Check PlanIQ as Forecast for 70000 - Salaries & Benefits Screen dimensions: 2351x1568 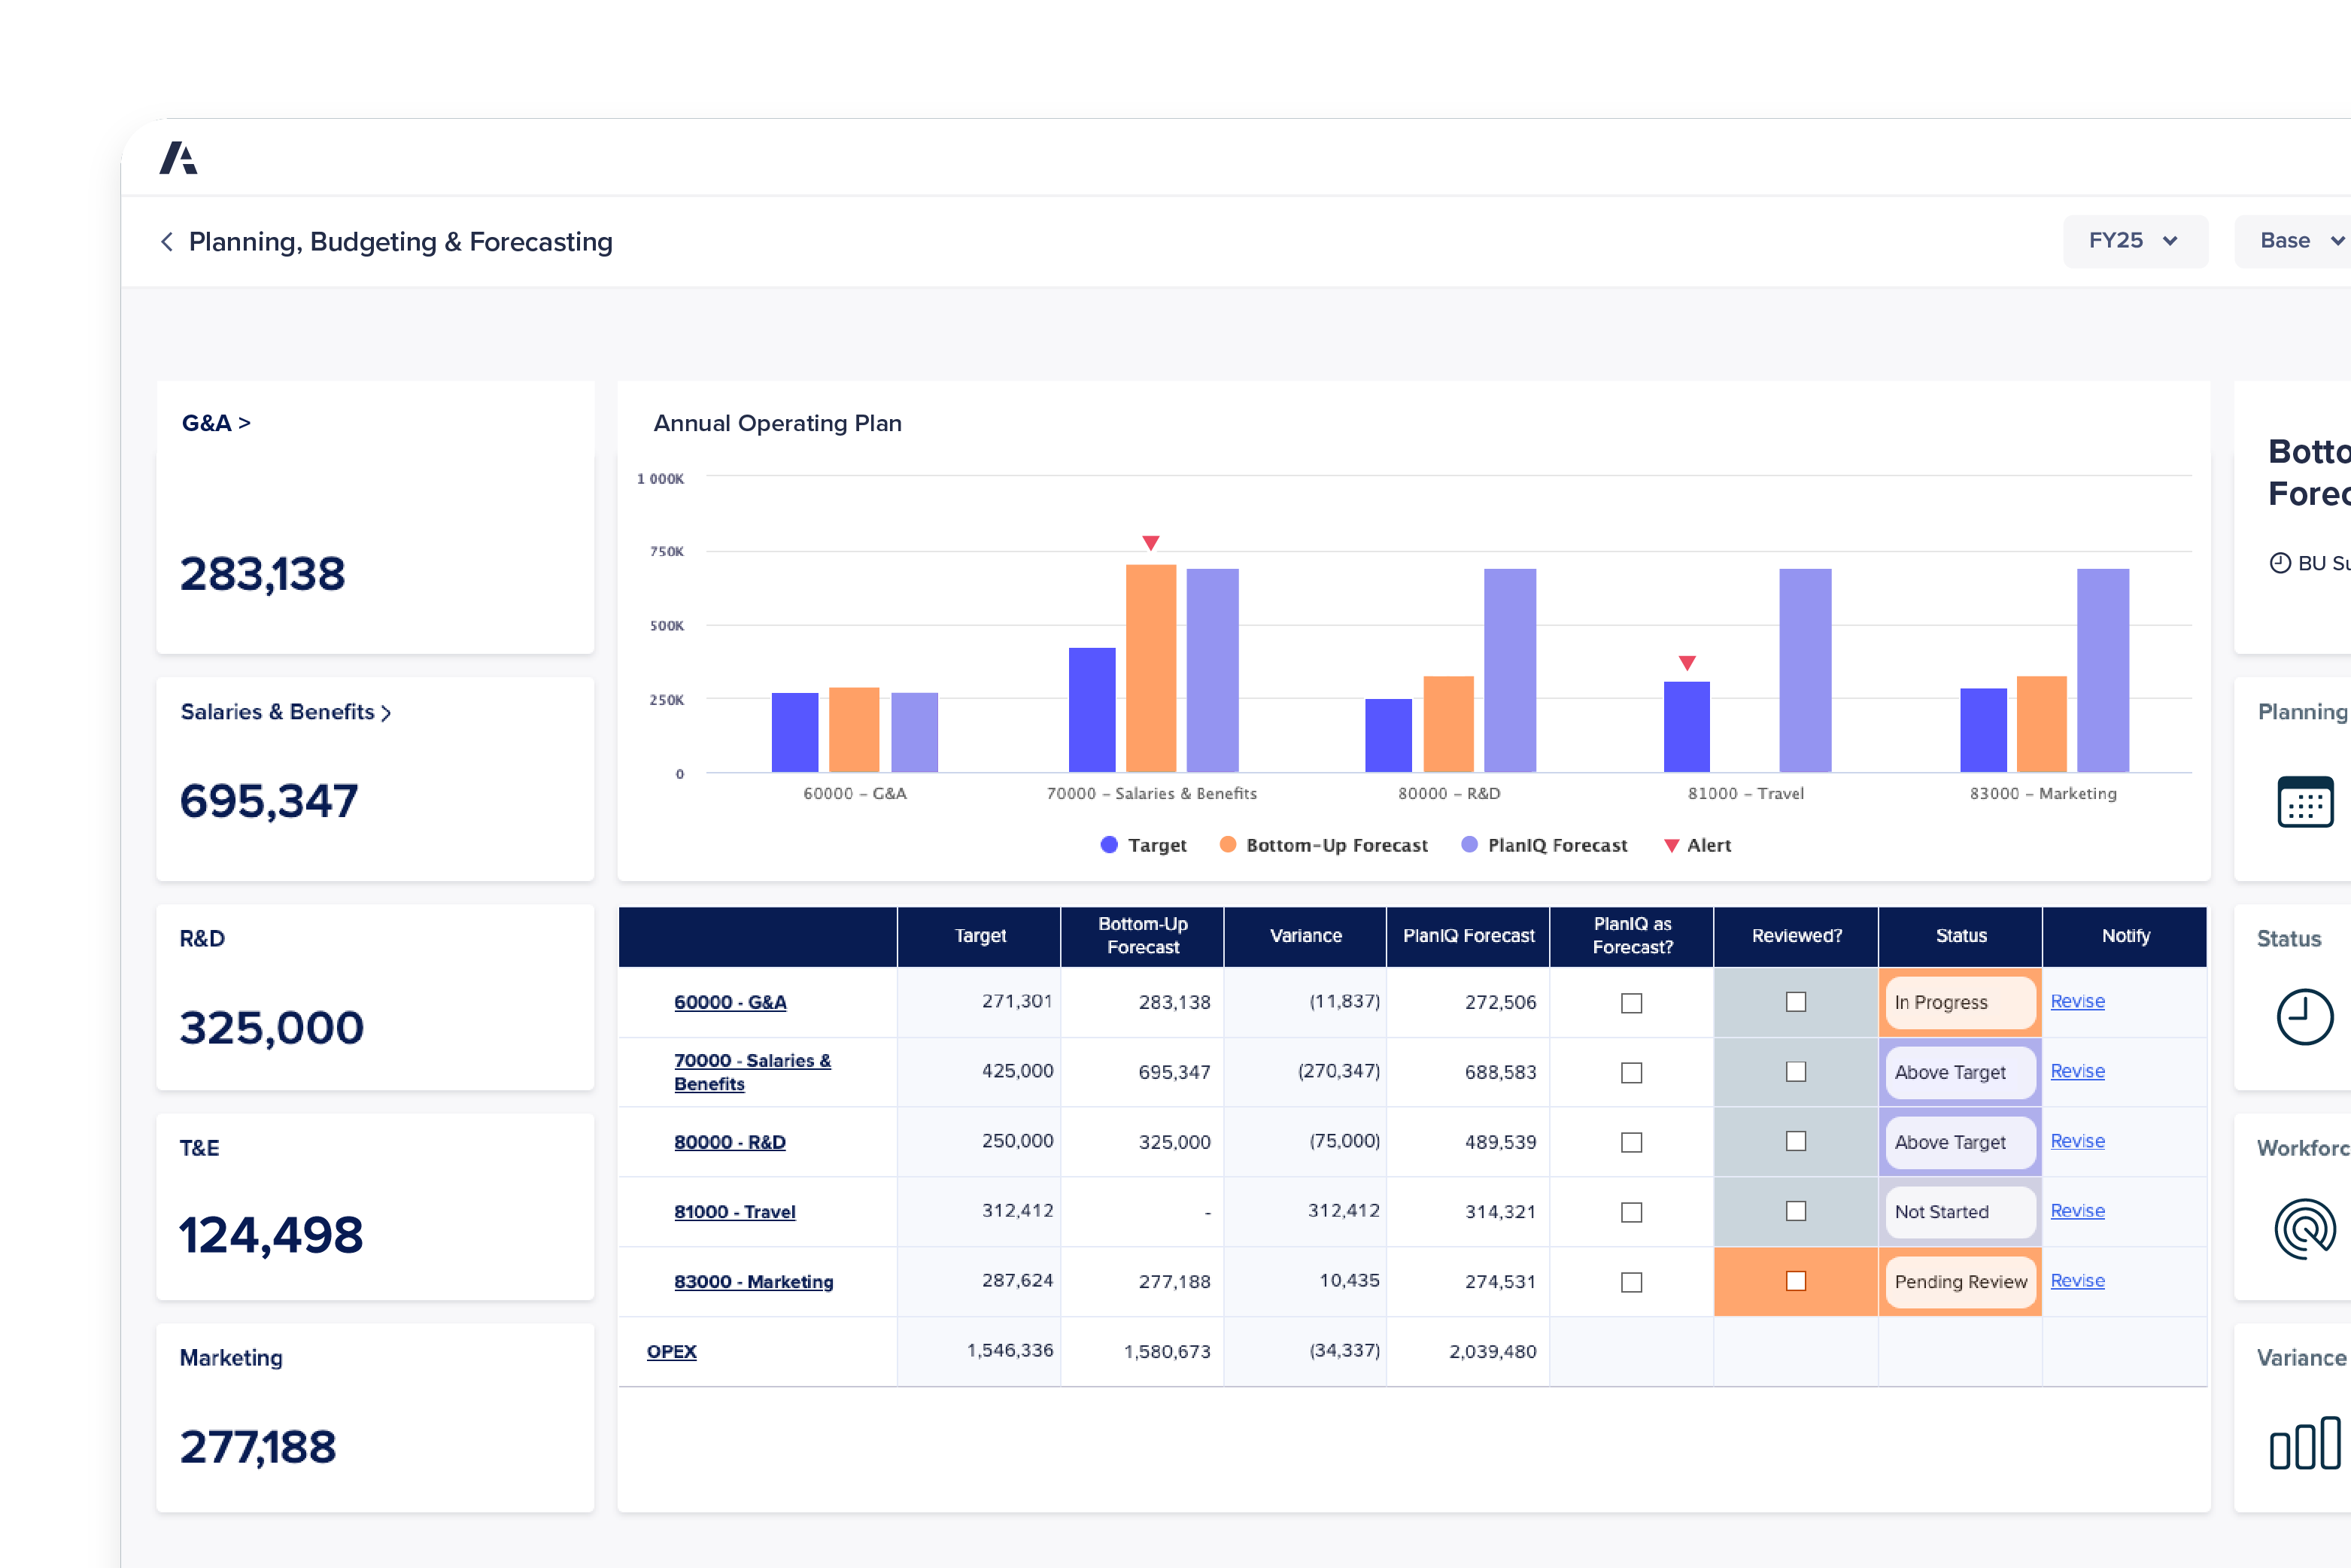[x=1632, y=1073]
